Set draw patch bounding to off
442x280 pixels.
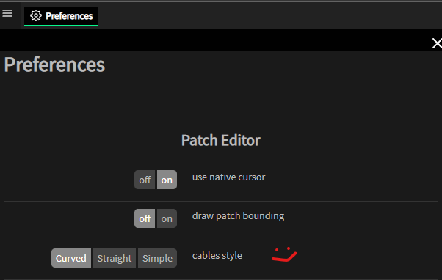(x=145, y=218)
